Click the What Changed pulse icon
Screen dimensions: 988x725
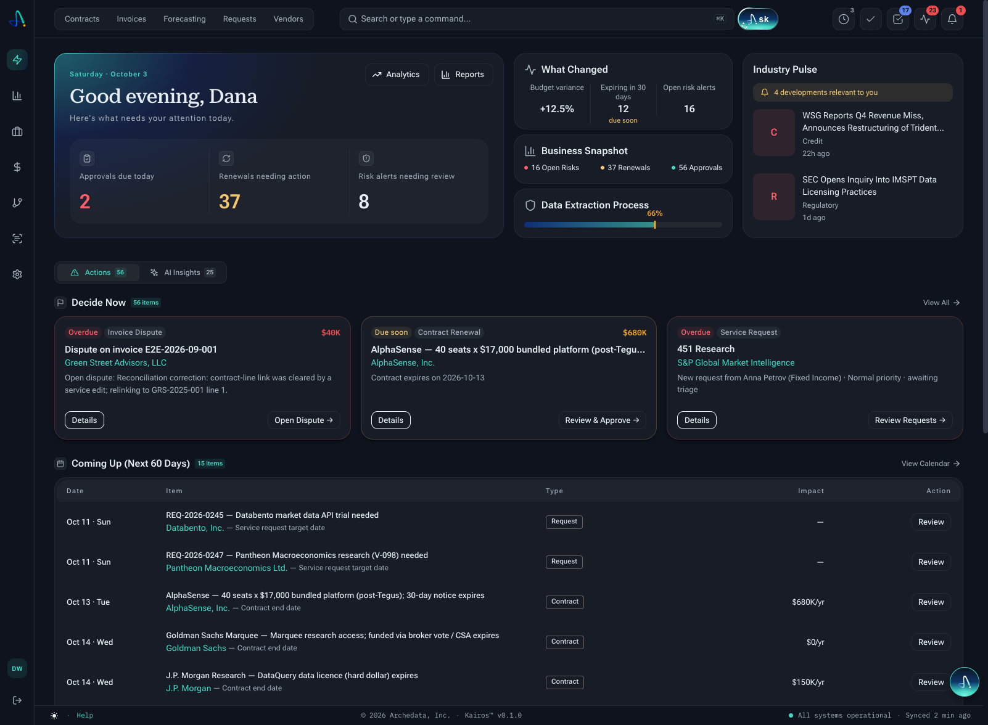(x=530, y=70)
